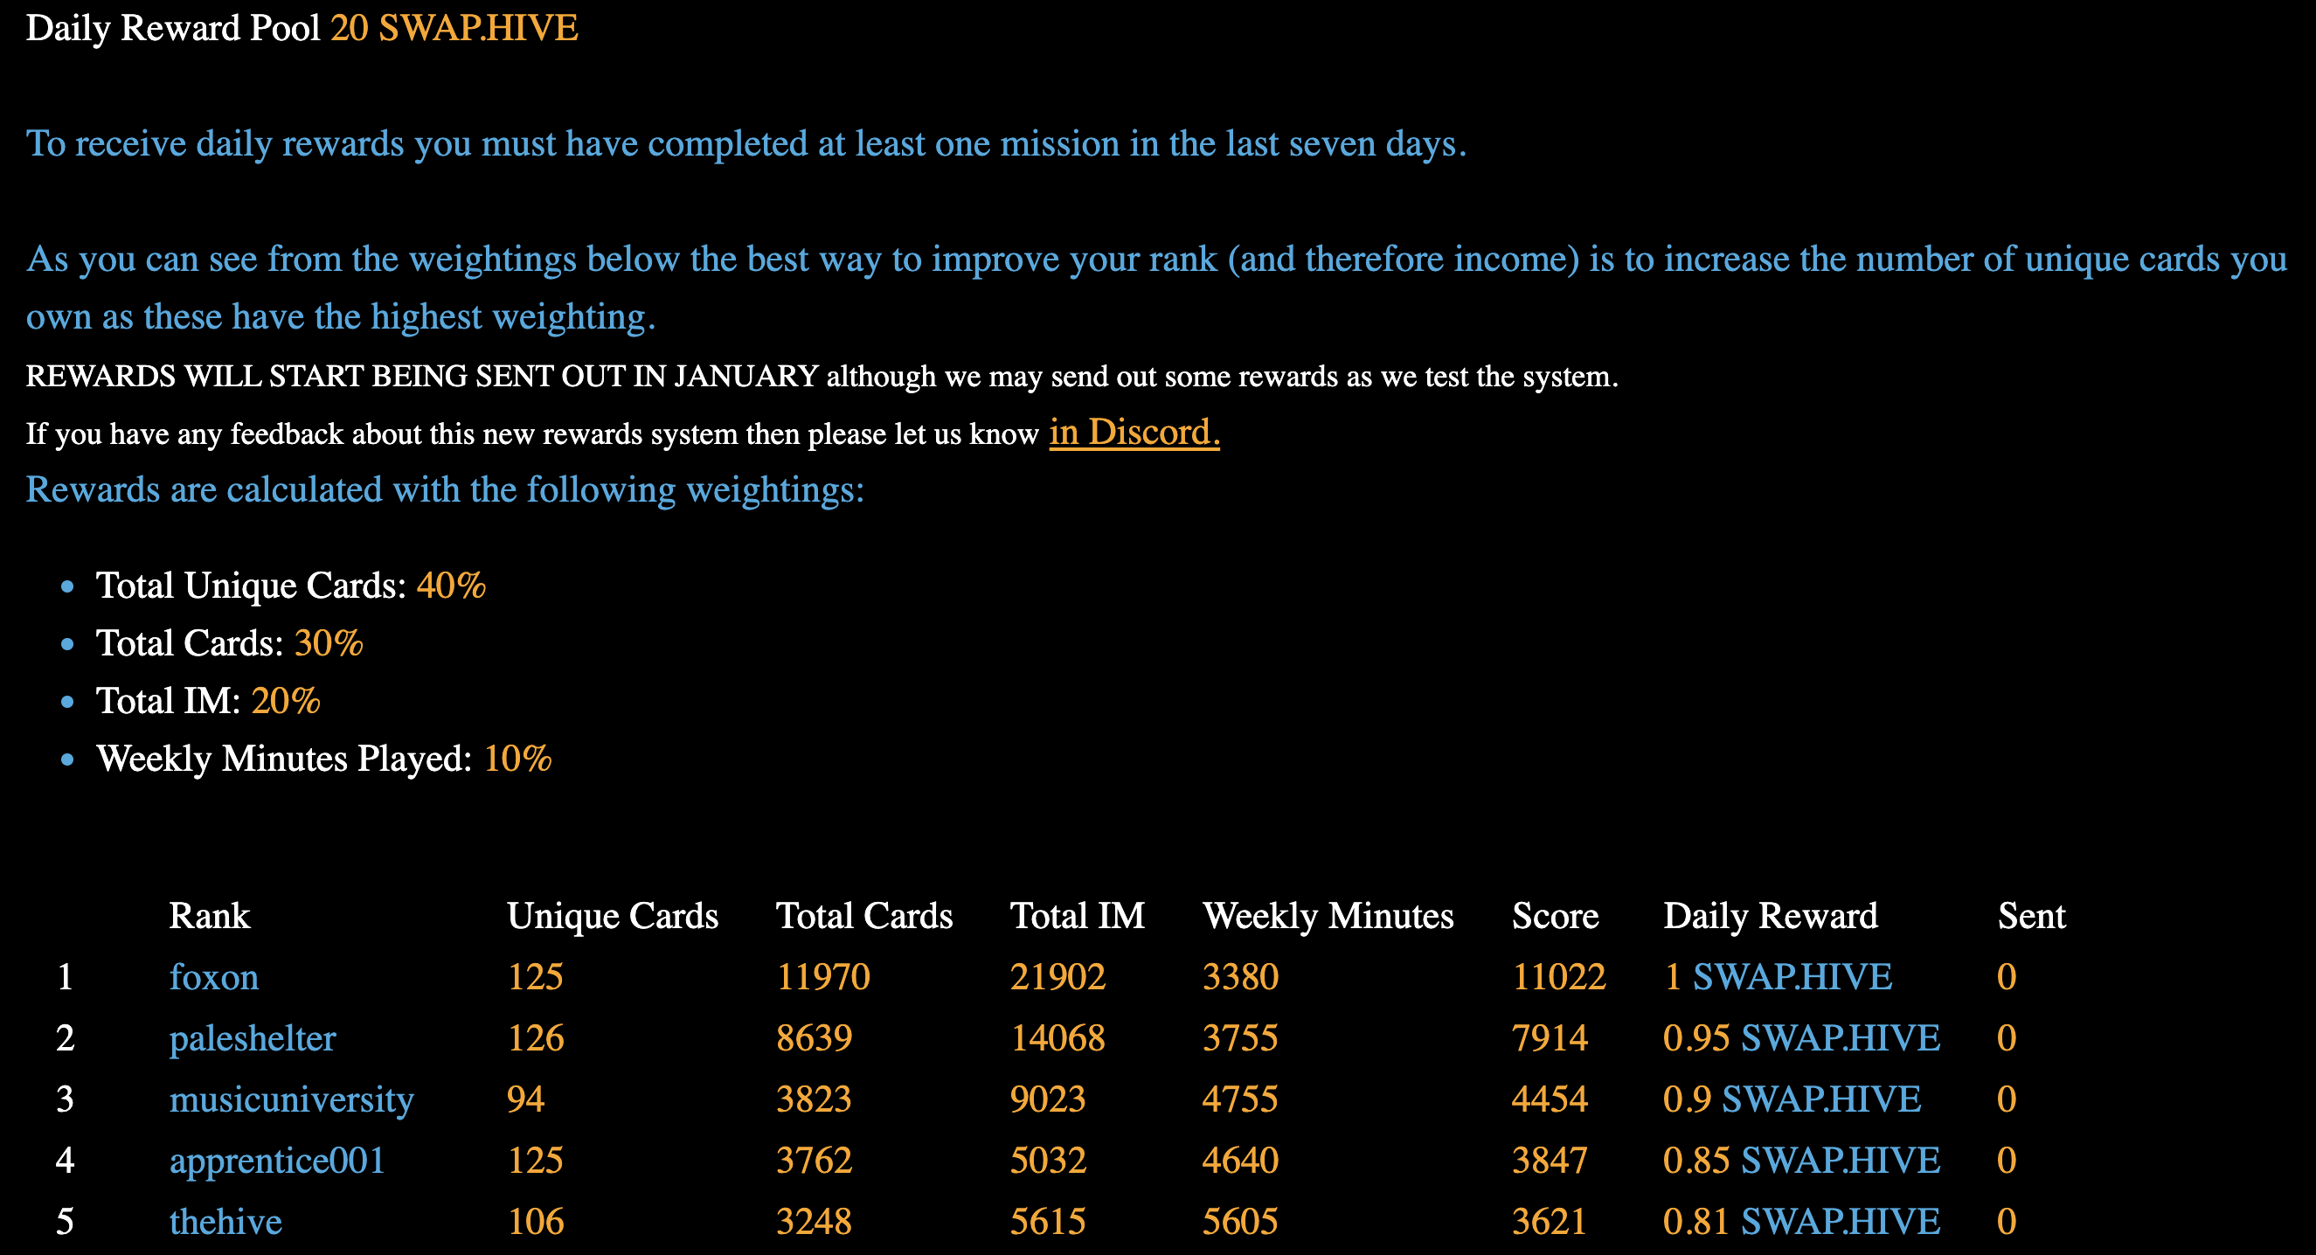Click the 'Weekly Minutes' column header

(x=1328, y=916)
